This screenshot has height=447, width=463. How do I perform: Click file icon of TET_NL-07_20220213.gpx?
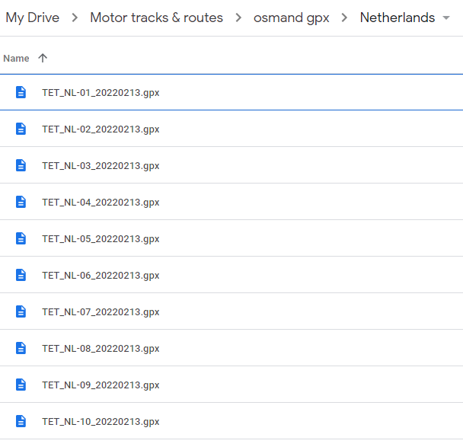click(x=21, y=311)
